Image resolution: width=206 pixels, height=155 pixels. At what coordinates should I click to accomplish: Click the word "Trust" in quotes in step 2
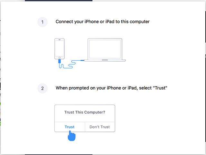pyautogui.click(x=160, y=88)
